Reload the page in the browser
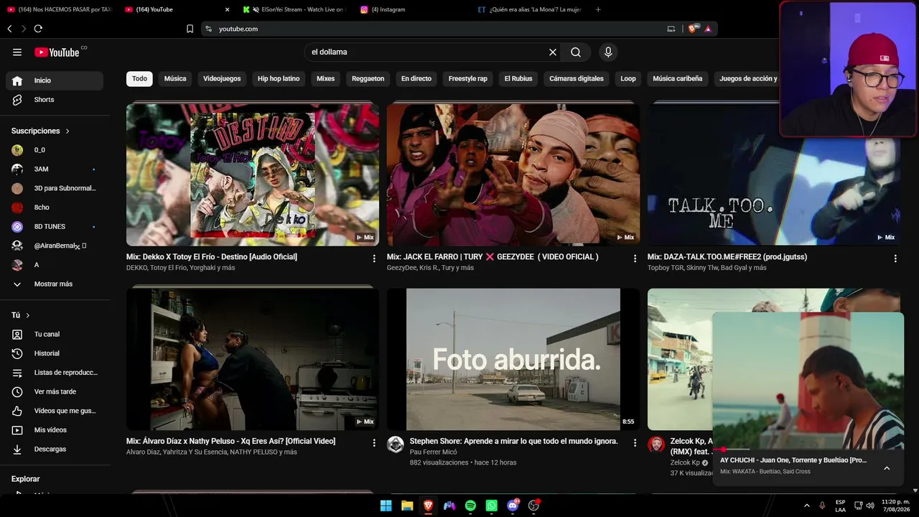The height and width of the screenshot is (517, 919). (x=38, y=29)
